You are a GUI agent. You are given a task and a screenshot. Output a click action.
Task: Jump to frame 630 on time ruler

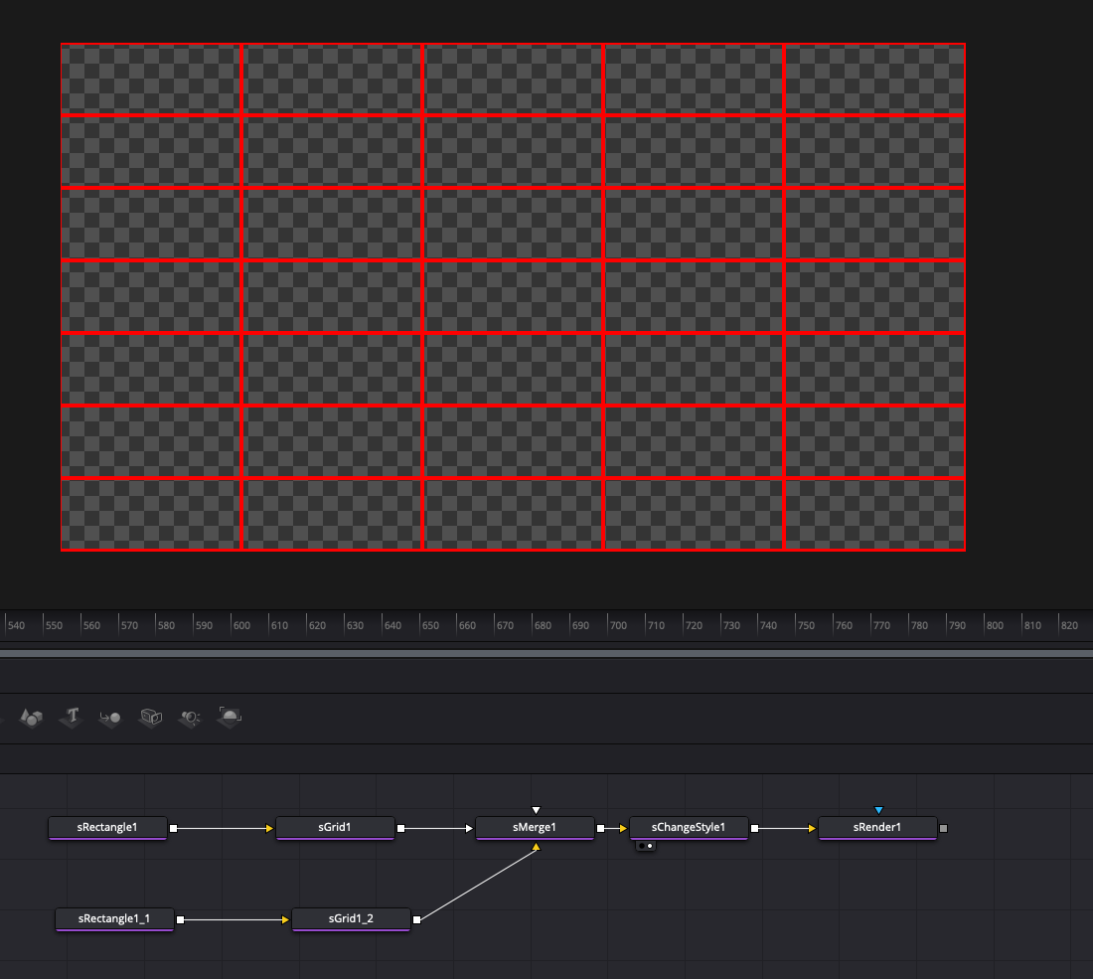[x=355, y=625]
